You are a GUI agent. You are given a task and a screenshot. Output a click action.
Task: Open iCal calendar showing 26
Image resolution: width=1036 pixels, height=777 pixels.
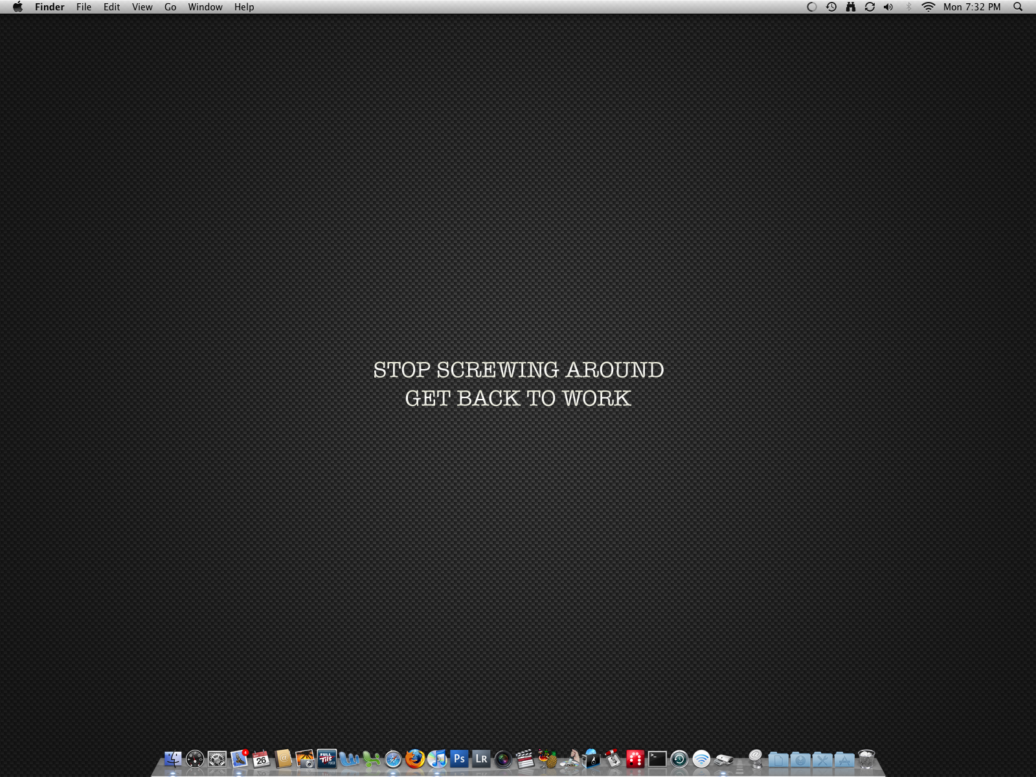click(261, 759)
